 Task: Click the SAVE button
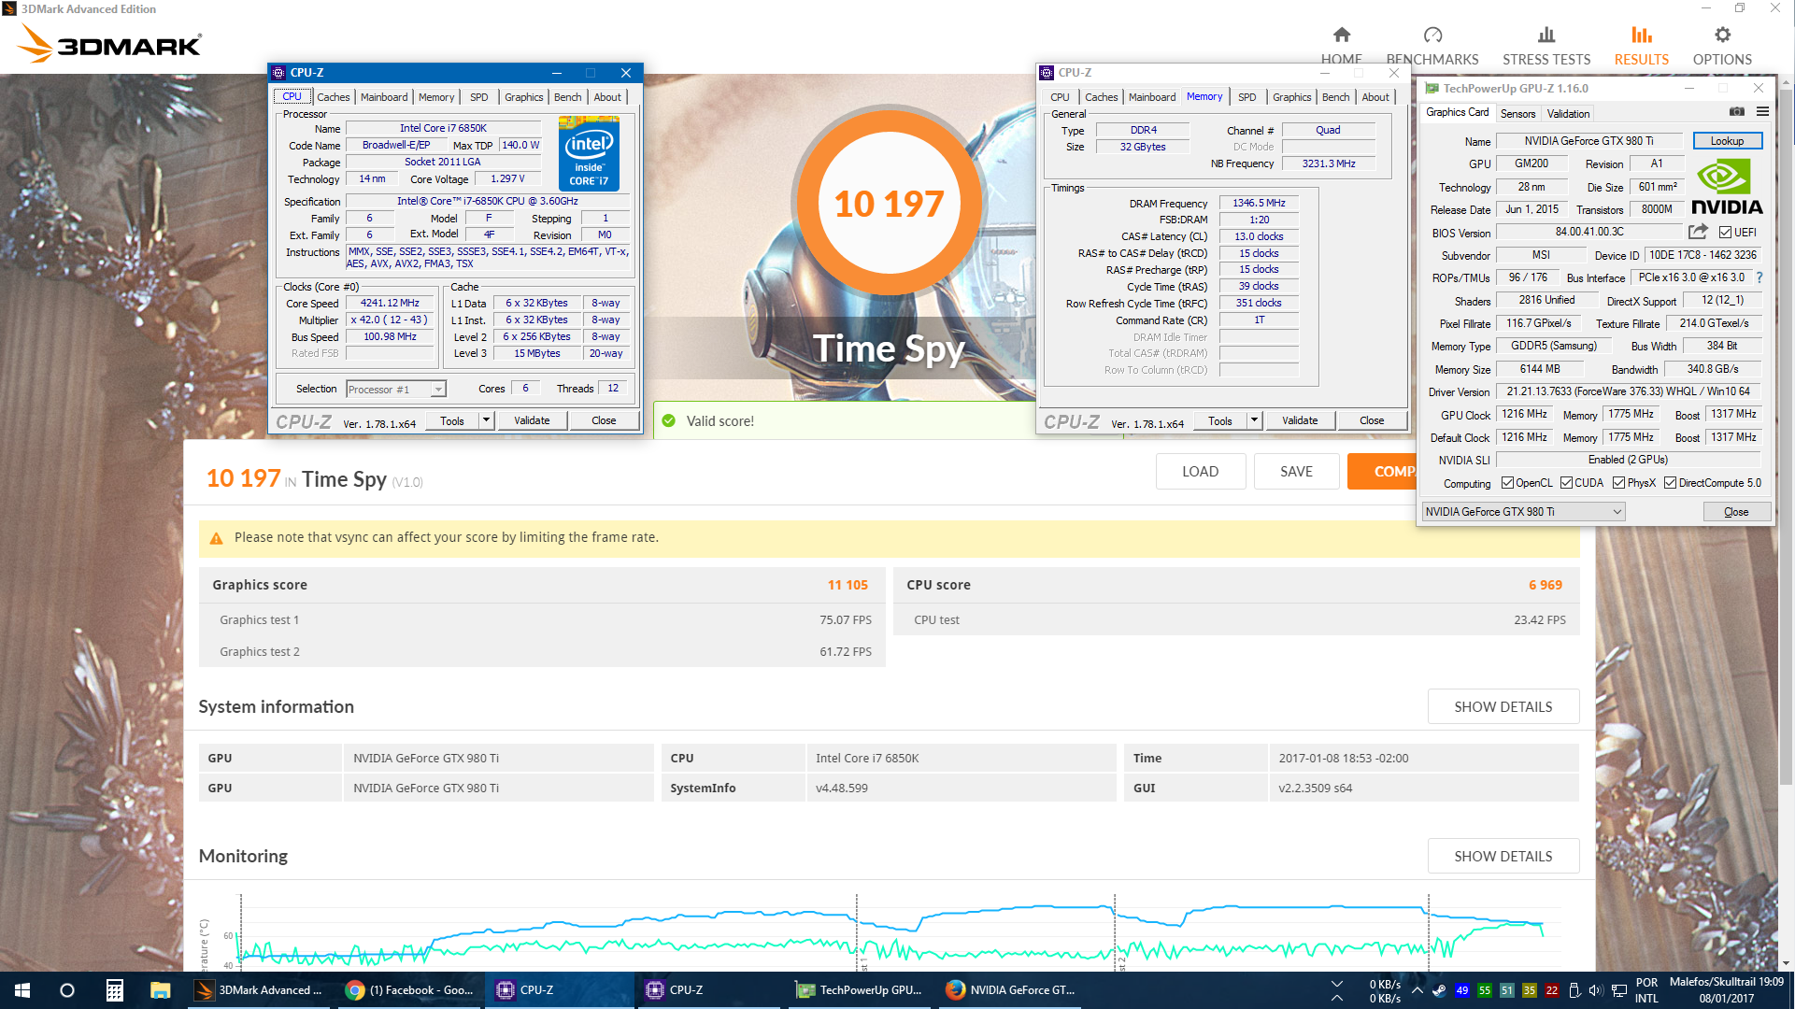(x=1296, y=472)
